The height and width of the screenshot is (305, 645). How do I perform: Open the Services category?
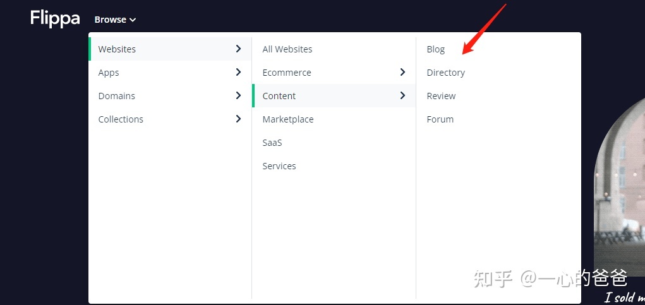click(x=279, y=166)
